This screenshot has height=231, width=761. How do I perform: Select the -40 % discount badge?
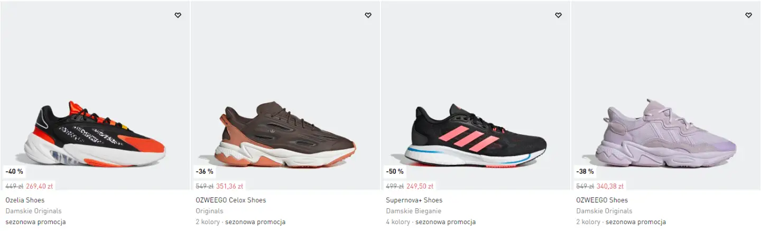pyautogui.click(x=14, y=171)
